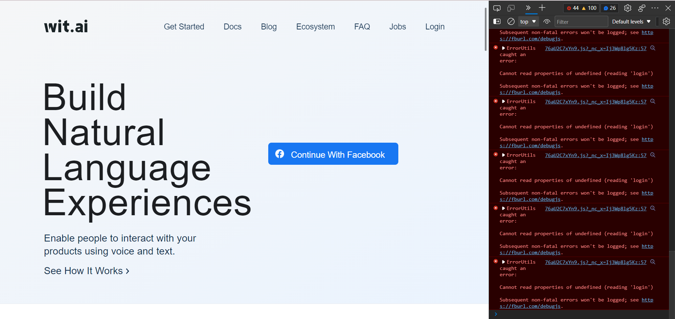Toggle device emulation mode in DevTools
675x319 pixels.
[x=511, y=8]
